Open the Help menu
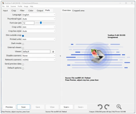136x114 pixels. pos(31,6)
